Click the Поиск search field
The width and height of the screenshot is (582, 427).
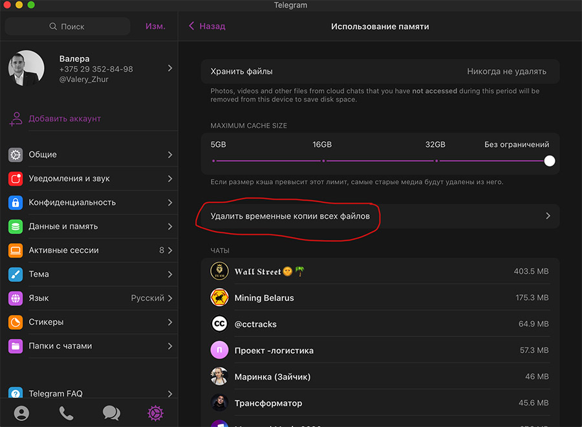tap(67, 27)
